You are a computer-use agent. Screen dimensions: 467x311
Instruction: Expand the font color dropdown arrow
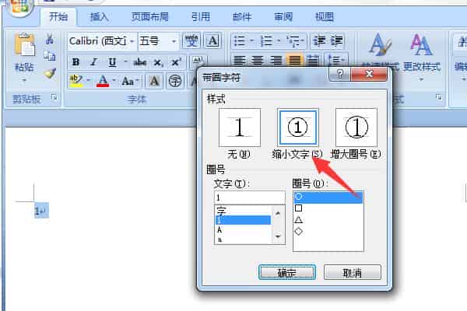[114, 80]
